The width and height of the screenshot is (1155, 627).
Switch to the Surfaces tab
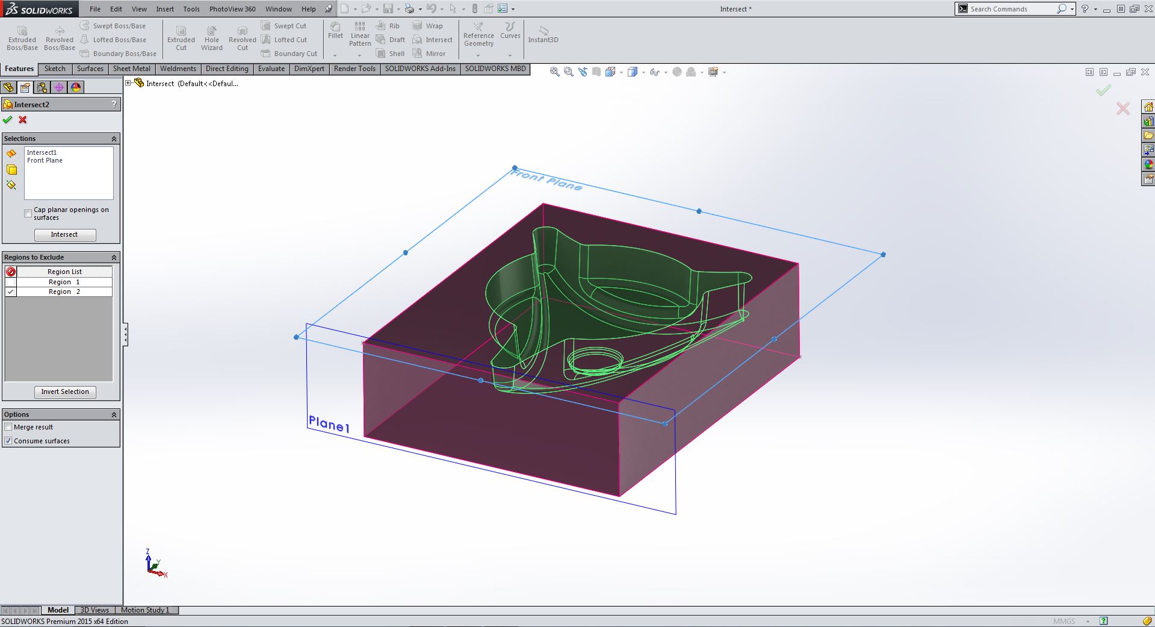click(x=90, y=69)
